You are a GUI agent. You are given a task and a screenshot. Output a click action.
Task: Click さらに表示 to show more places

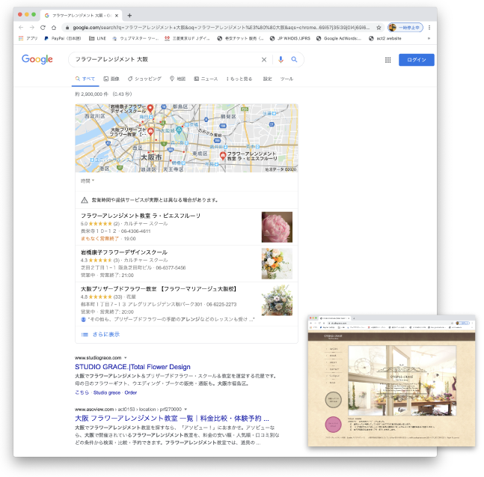point(105,335)
